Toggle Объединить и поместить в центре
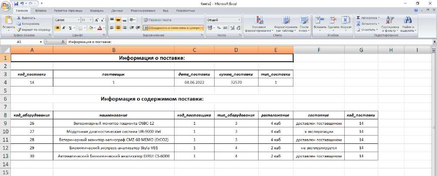The image size is (437, 176). [171, 28]
